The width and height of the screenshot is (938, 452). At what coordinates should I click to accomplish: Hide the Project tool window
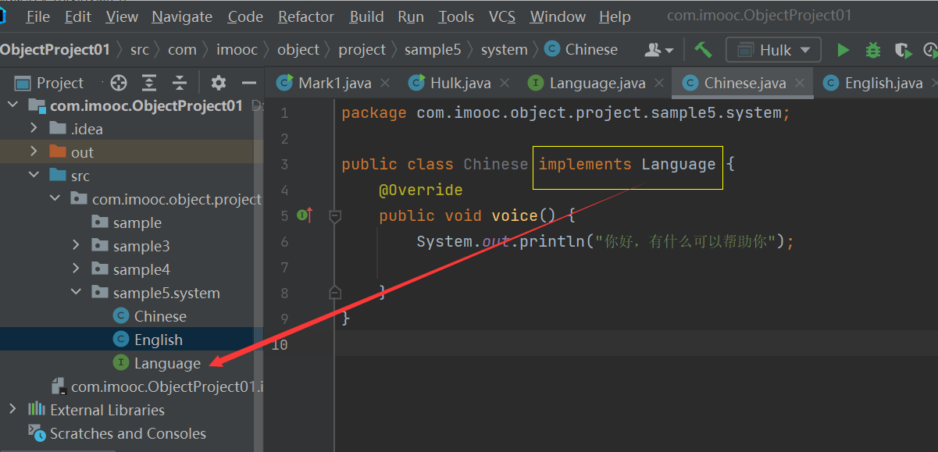(249, 83)
